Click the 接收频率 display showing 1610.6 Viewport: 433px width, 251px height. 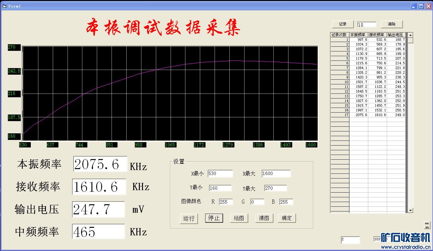pyautogui.click(x=99, y=187)
